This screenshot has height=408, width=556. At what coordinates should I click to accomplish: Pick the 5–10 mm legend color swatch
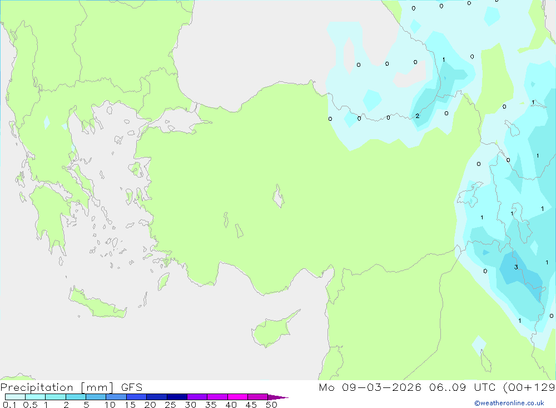[x=96, y=397]
